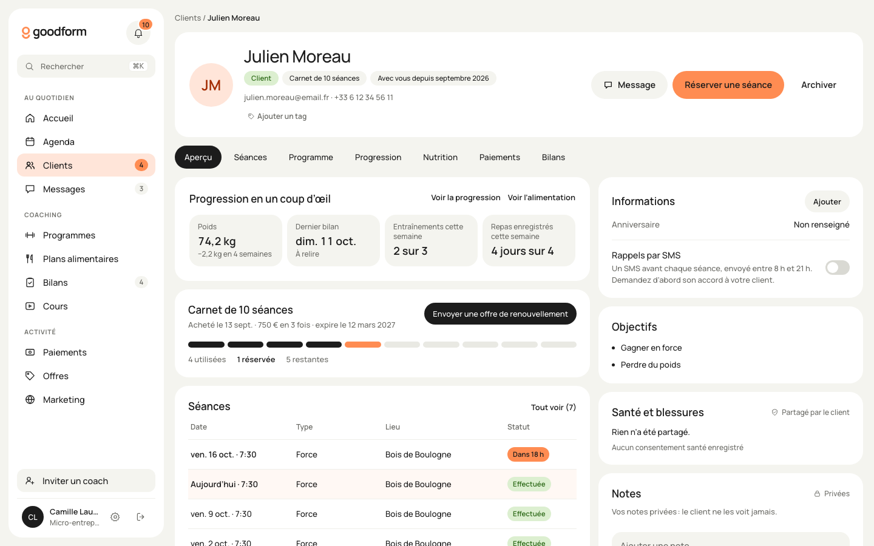Click "Carnet de 10 séances" tag in header
Screen dimensions: 874x546
(324, 78)
